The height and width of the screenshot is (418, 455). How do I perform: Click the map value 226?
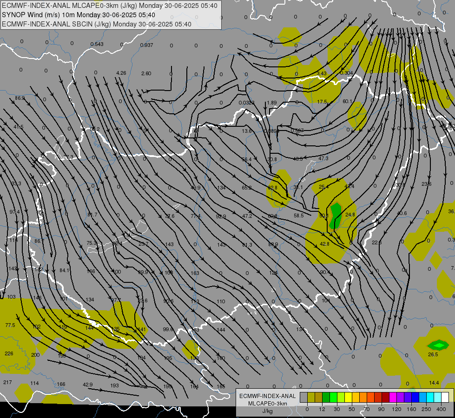click(x=9, y=353)
